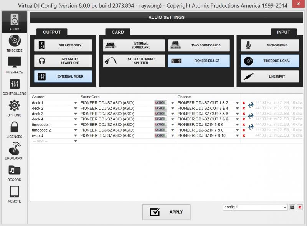
Task: Click the Apply button
Action: pyautogui.click(x=166, y=212)
